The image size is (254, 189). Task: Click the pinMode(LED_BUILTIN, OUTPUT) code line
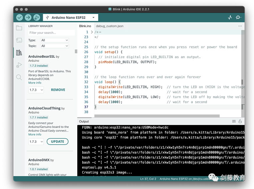127,62
